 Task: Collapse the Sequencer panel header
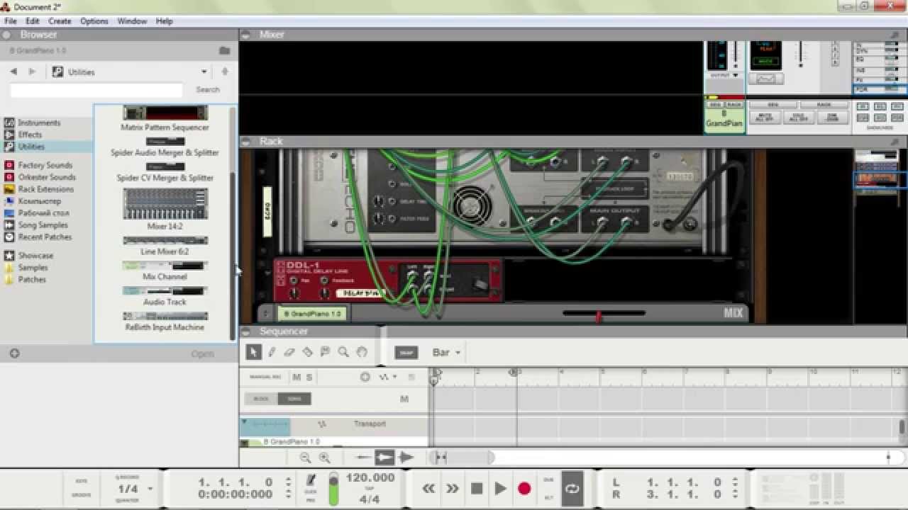245,331
